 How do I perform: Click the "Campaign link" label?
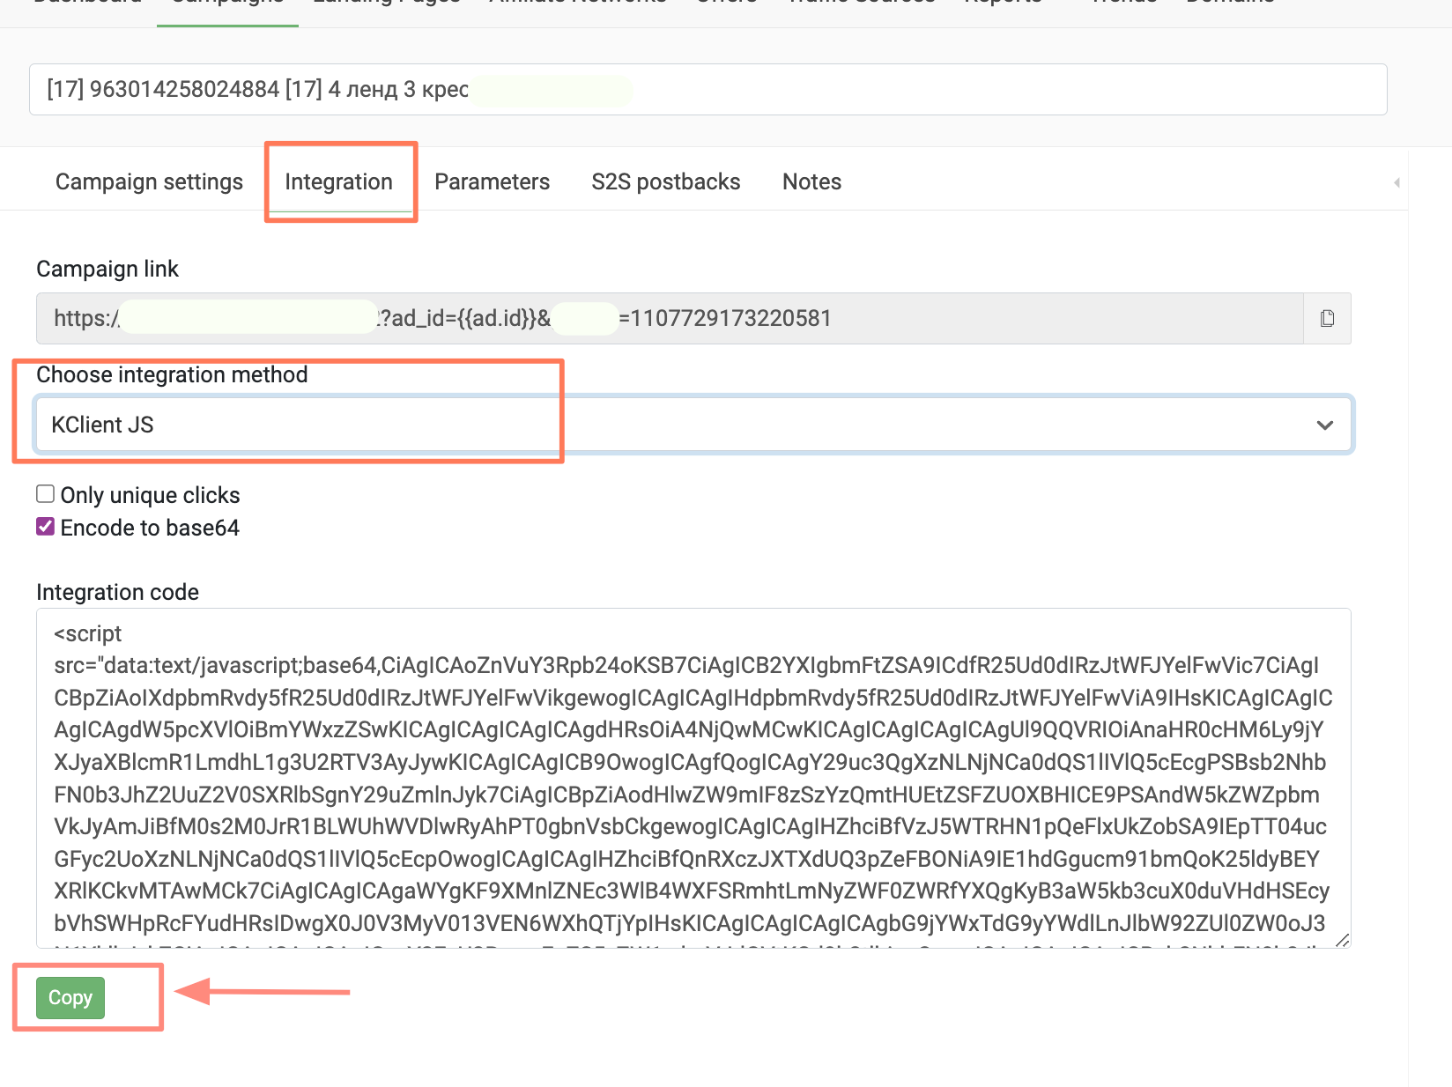pos(107,269)
